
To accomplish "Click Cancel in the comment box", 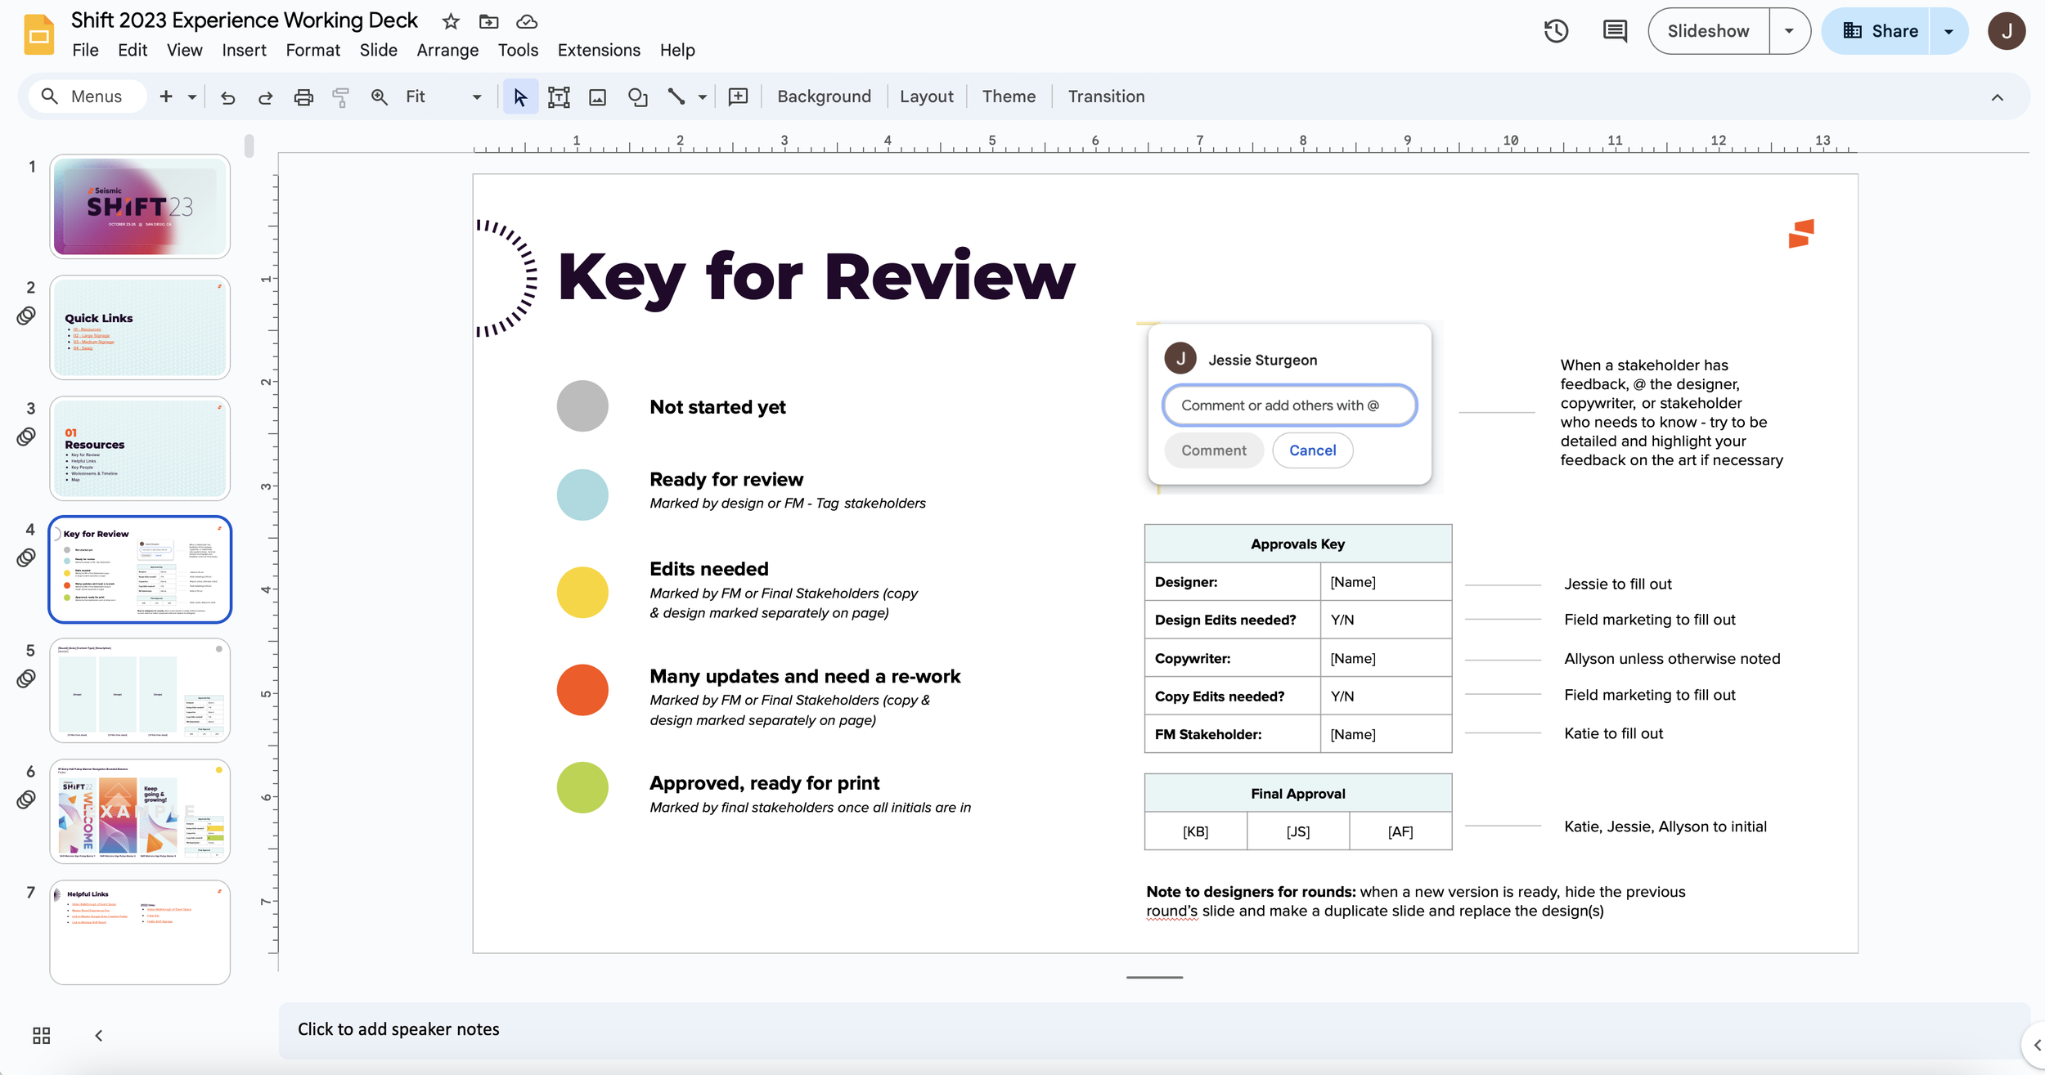I will [x=1312, y=450].
